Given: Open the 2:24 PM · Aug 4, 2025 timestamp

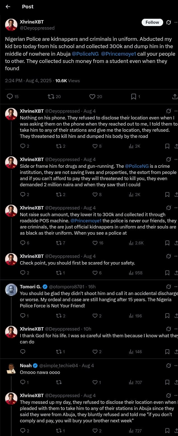Looking at the screenshot, I should tap(28, 81).
